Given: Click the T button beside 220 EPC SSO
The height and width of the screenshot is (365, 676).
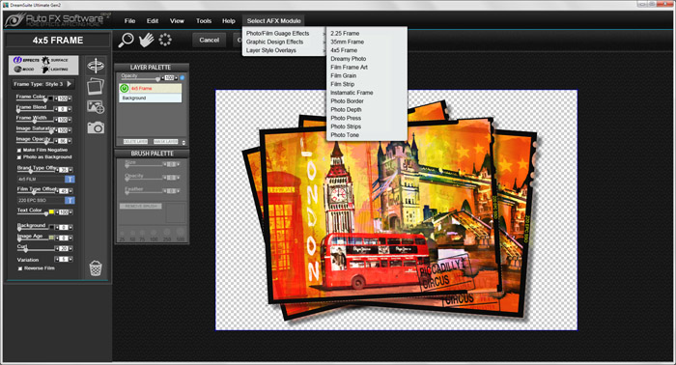Looking at the screenshot, I should 70,201.
